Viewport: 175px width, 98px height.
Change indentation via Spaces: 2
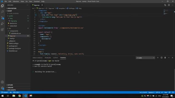click(151, 93)
